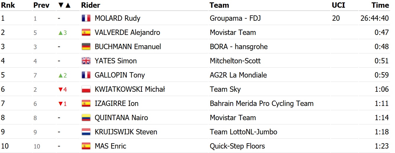
Task: Click the green up-3 indicator for Valverde
Action: coord(62,33)
